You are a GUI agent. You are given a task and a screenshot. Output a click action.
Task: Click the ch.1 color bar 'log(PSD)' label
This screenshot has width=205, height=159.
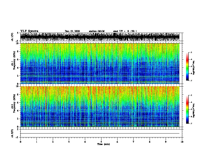194,68
